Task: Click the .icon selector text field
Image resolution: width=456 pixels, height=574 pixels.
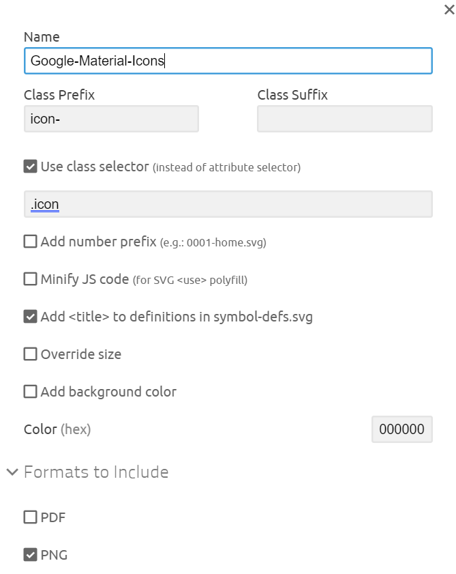Action: tap(228, 204)
